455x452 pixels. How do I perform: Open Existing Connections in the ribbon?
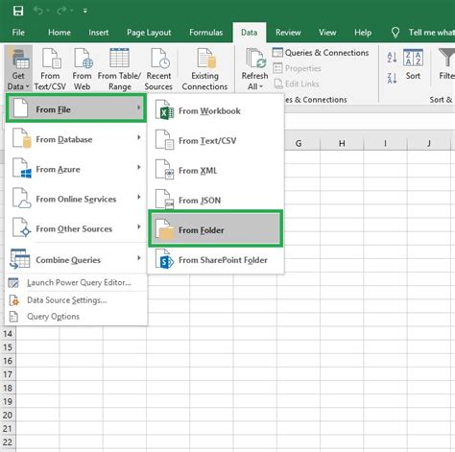point(204,68)
